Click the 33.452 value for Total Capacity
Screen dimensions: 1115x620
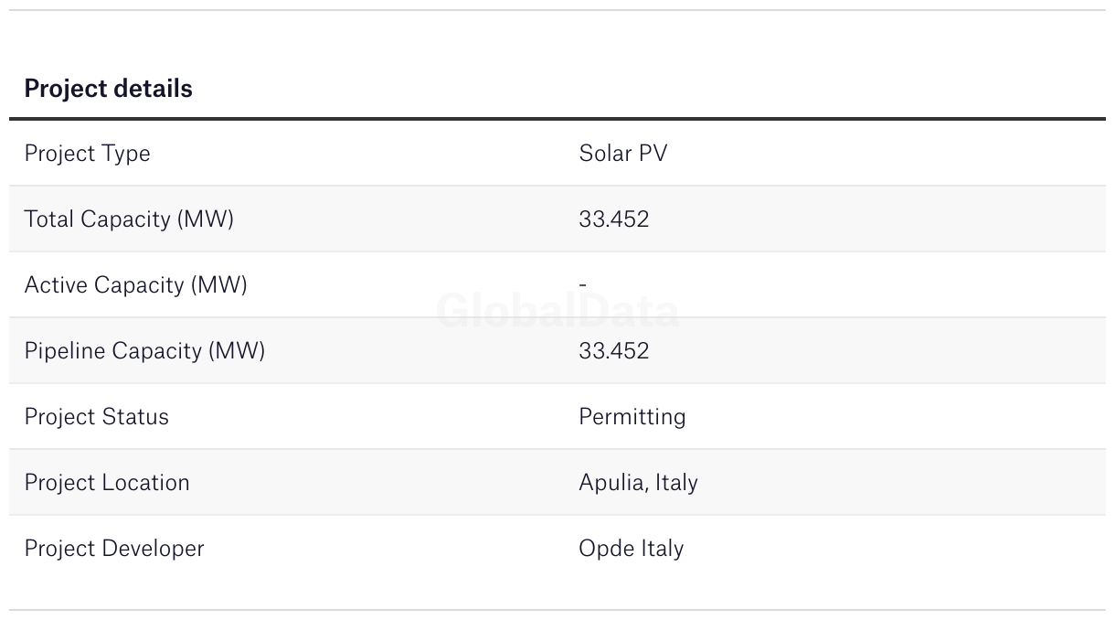613,219
